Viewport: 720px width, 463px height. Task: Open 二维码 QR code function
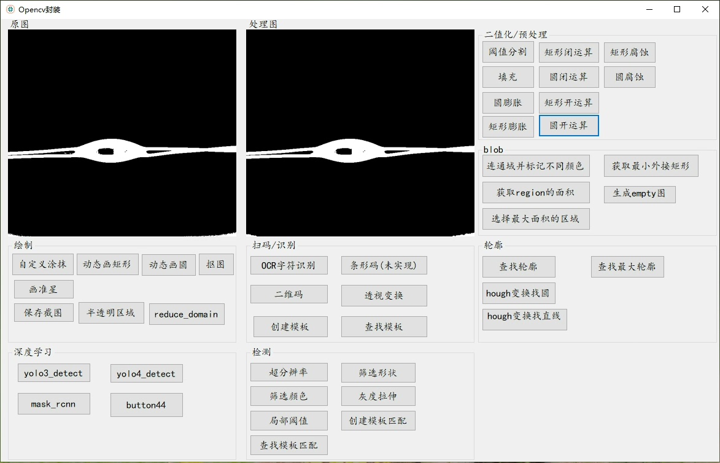coord(288,294)
